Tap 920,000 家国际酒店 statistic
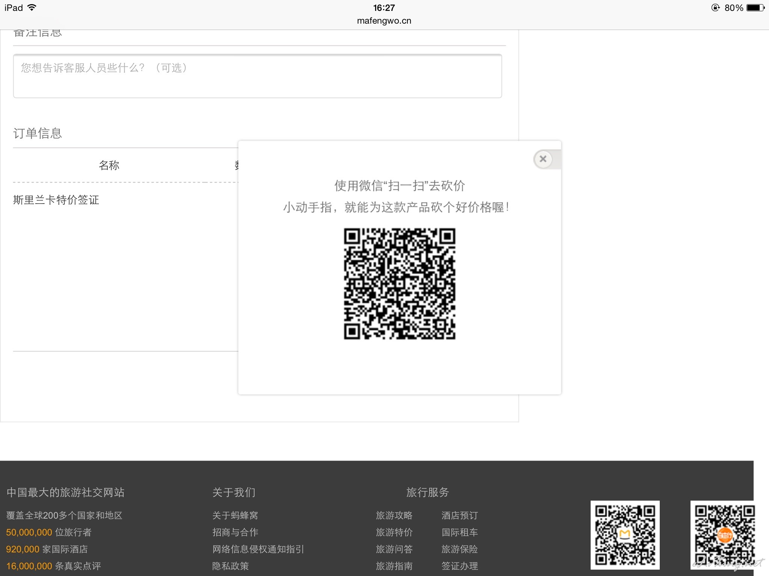769x576 pixels. 47,549
